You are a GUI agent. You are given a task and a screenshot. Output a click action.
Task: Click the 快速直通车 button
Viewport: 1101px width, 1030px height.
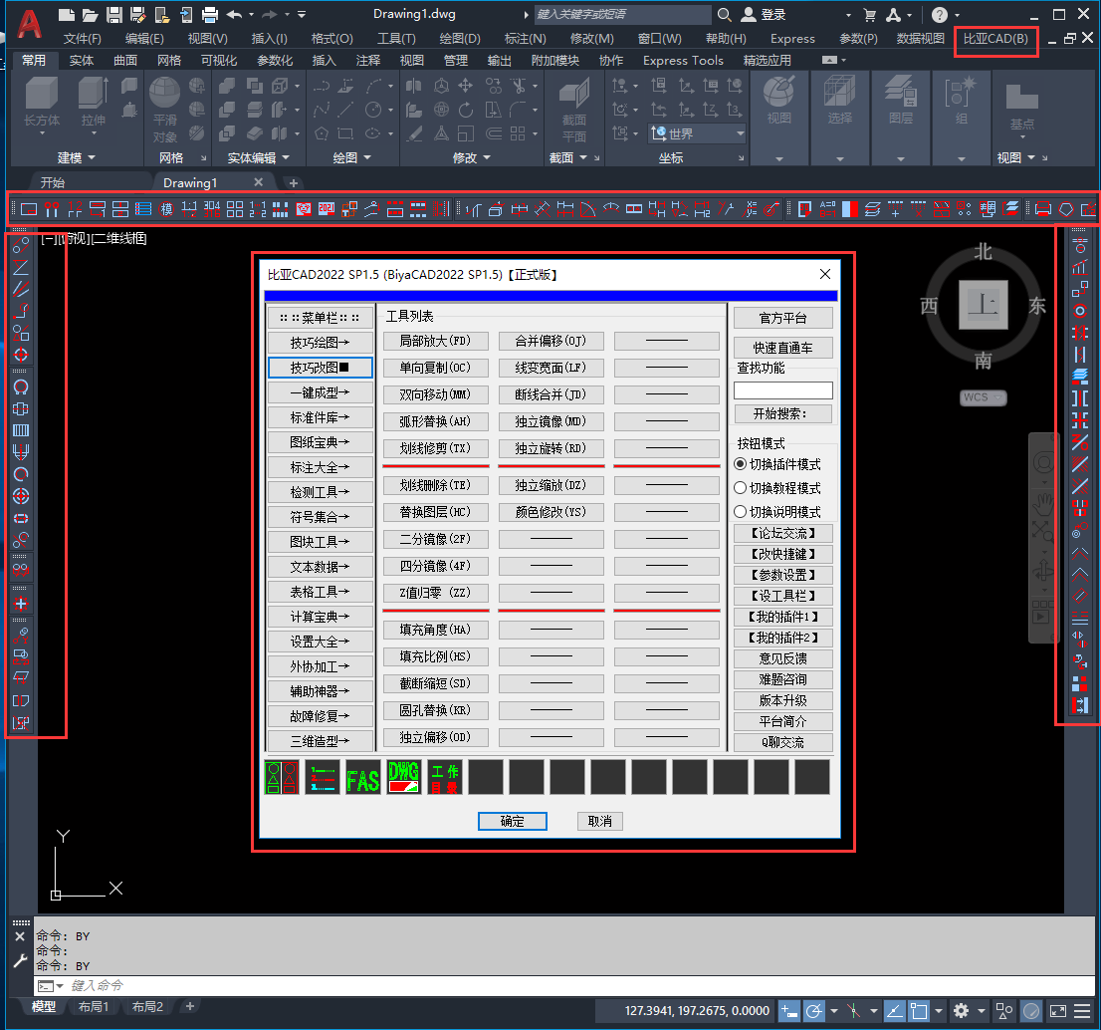(782, 348)
